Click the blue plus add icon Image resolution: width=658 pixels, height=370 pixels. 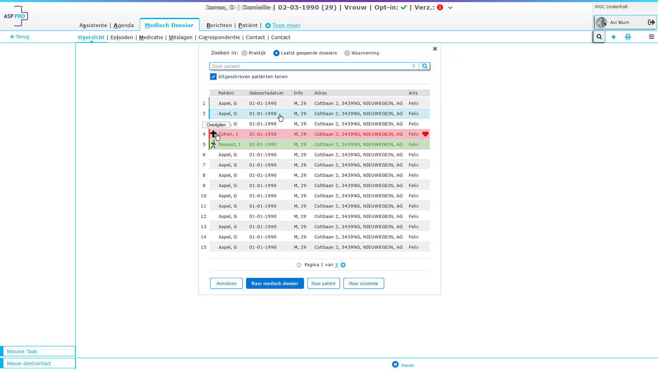(x=613, y=37)
